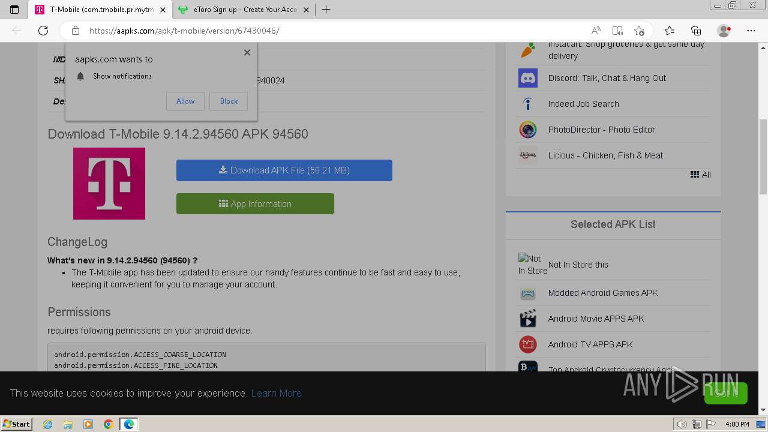The image size is (768, 432).
Task: Allow aapks.com notifications
Action: pyautogui.click(x=185, y=101)
